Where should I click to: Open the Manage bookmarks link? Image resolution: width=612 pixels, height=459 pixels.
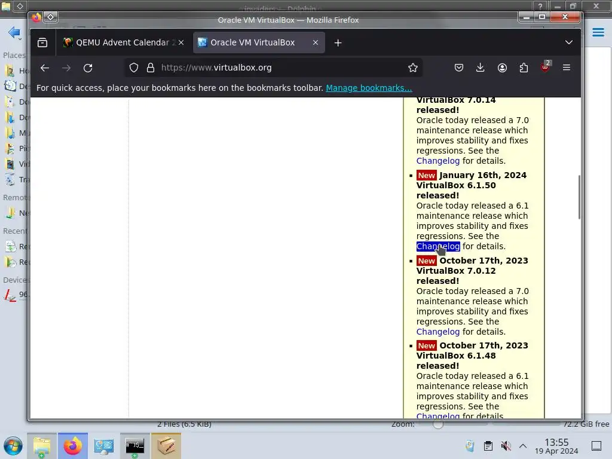click(x=369, y=88)
